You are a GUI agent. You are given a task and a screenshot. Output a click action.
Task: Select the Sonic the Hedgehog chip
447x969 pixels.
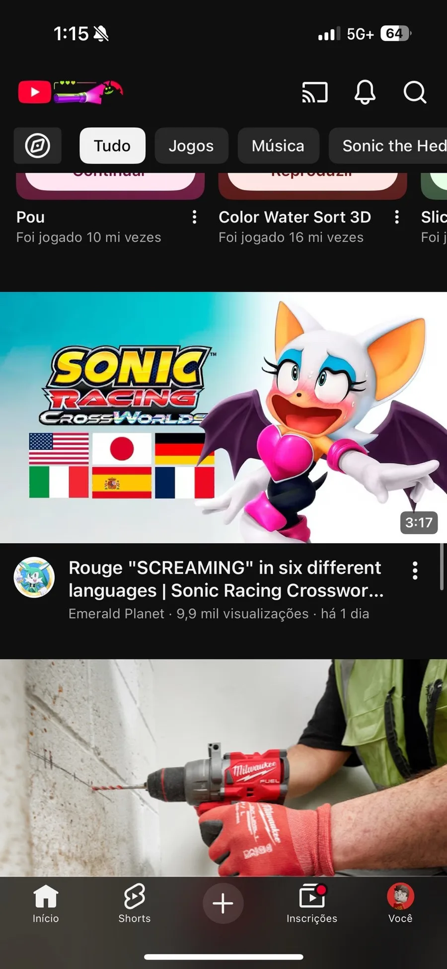tap(388, 146)
